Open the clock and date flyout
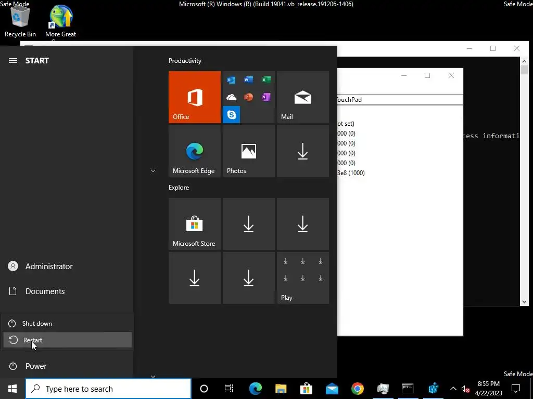This screenshot has width=533, height=399. pyautogui.click(x=488, y=389)
